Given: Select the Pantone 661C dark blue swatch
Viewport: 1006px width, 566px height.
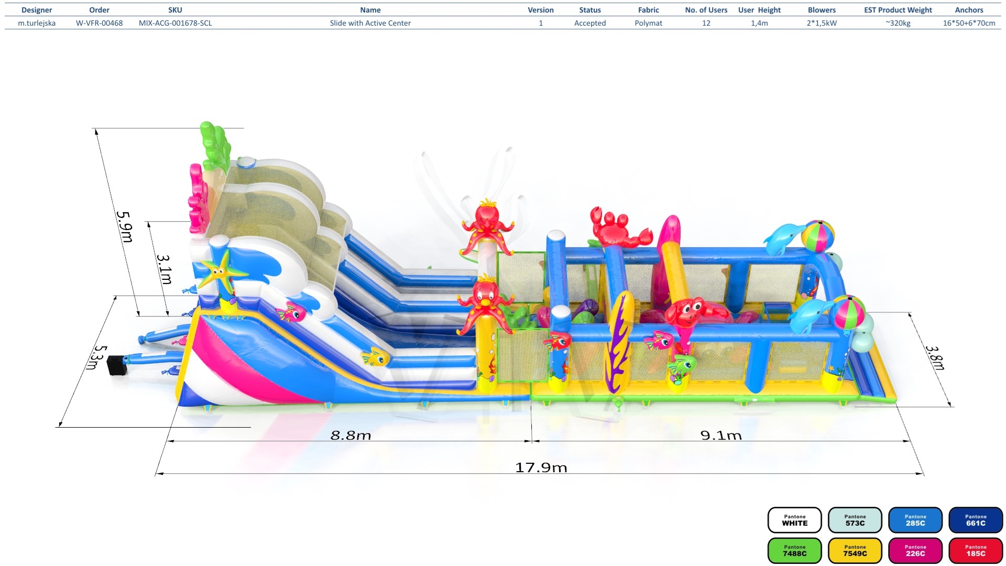Looking at the screenshot, I should [976, 520].
